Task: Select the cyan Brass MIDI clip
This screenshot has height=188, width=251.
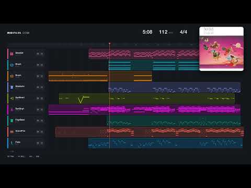Action: click(x=154, y=65)
